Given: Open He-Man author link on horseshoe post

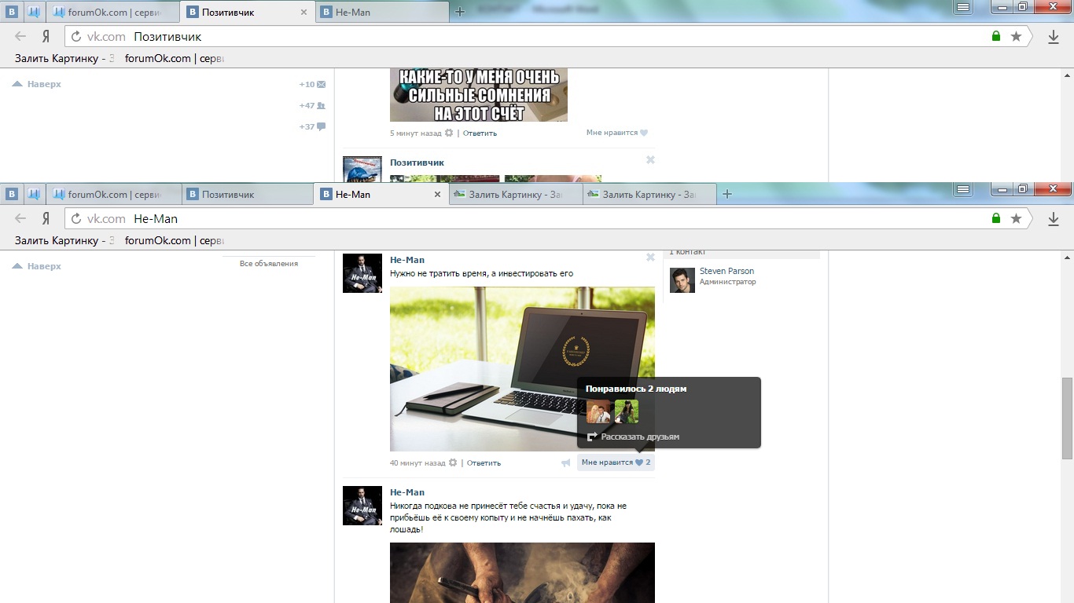Looking at the screenshot, I should (407, 492).
